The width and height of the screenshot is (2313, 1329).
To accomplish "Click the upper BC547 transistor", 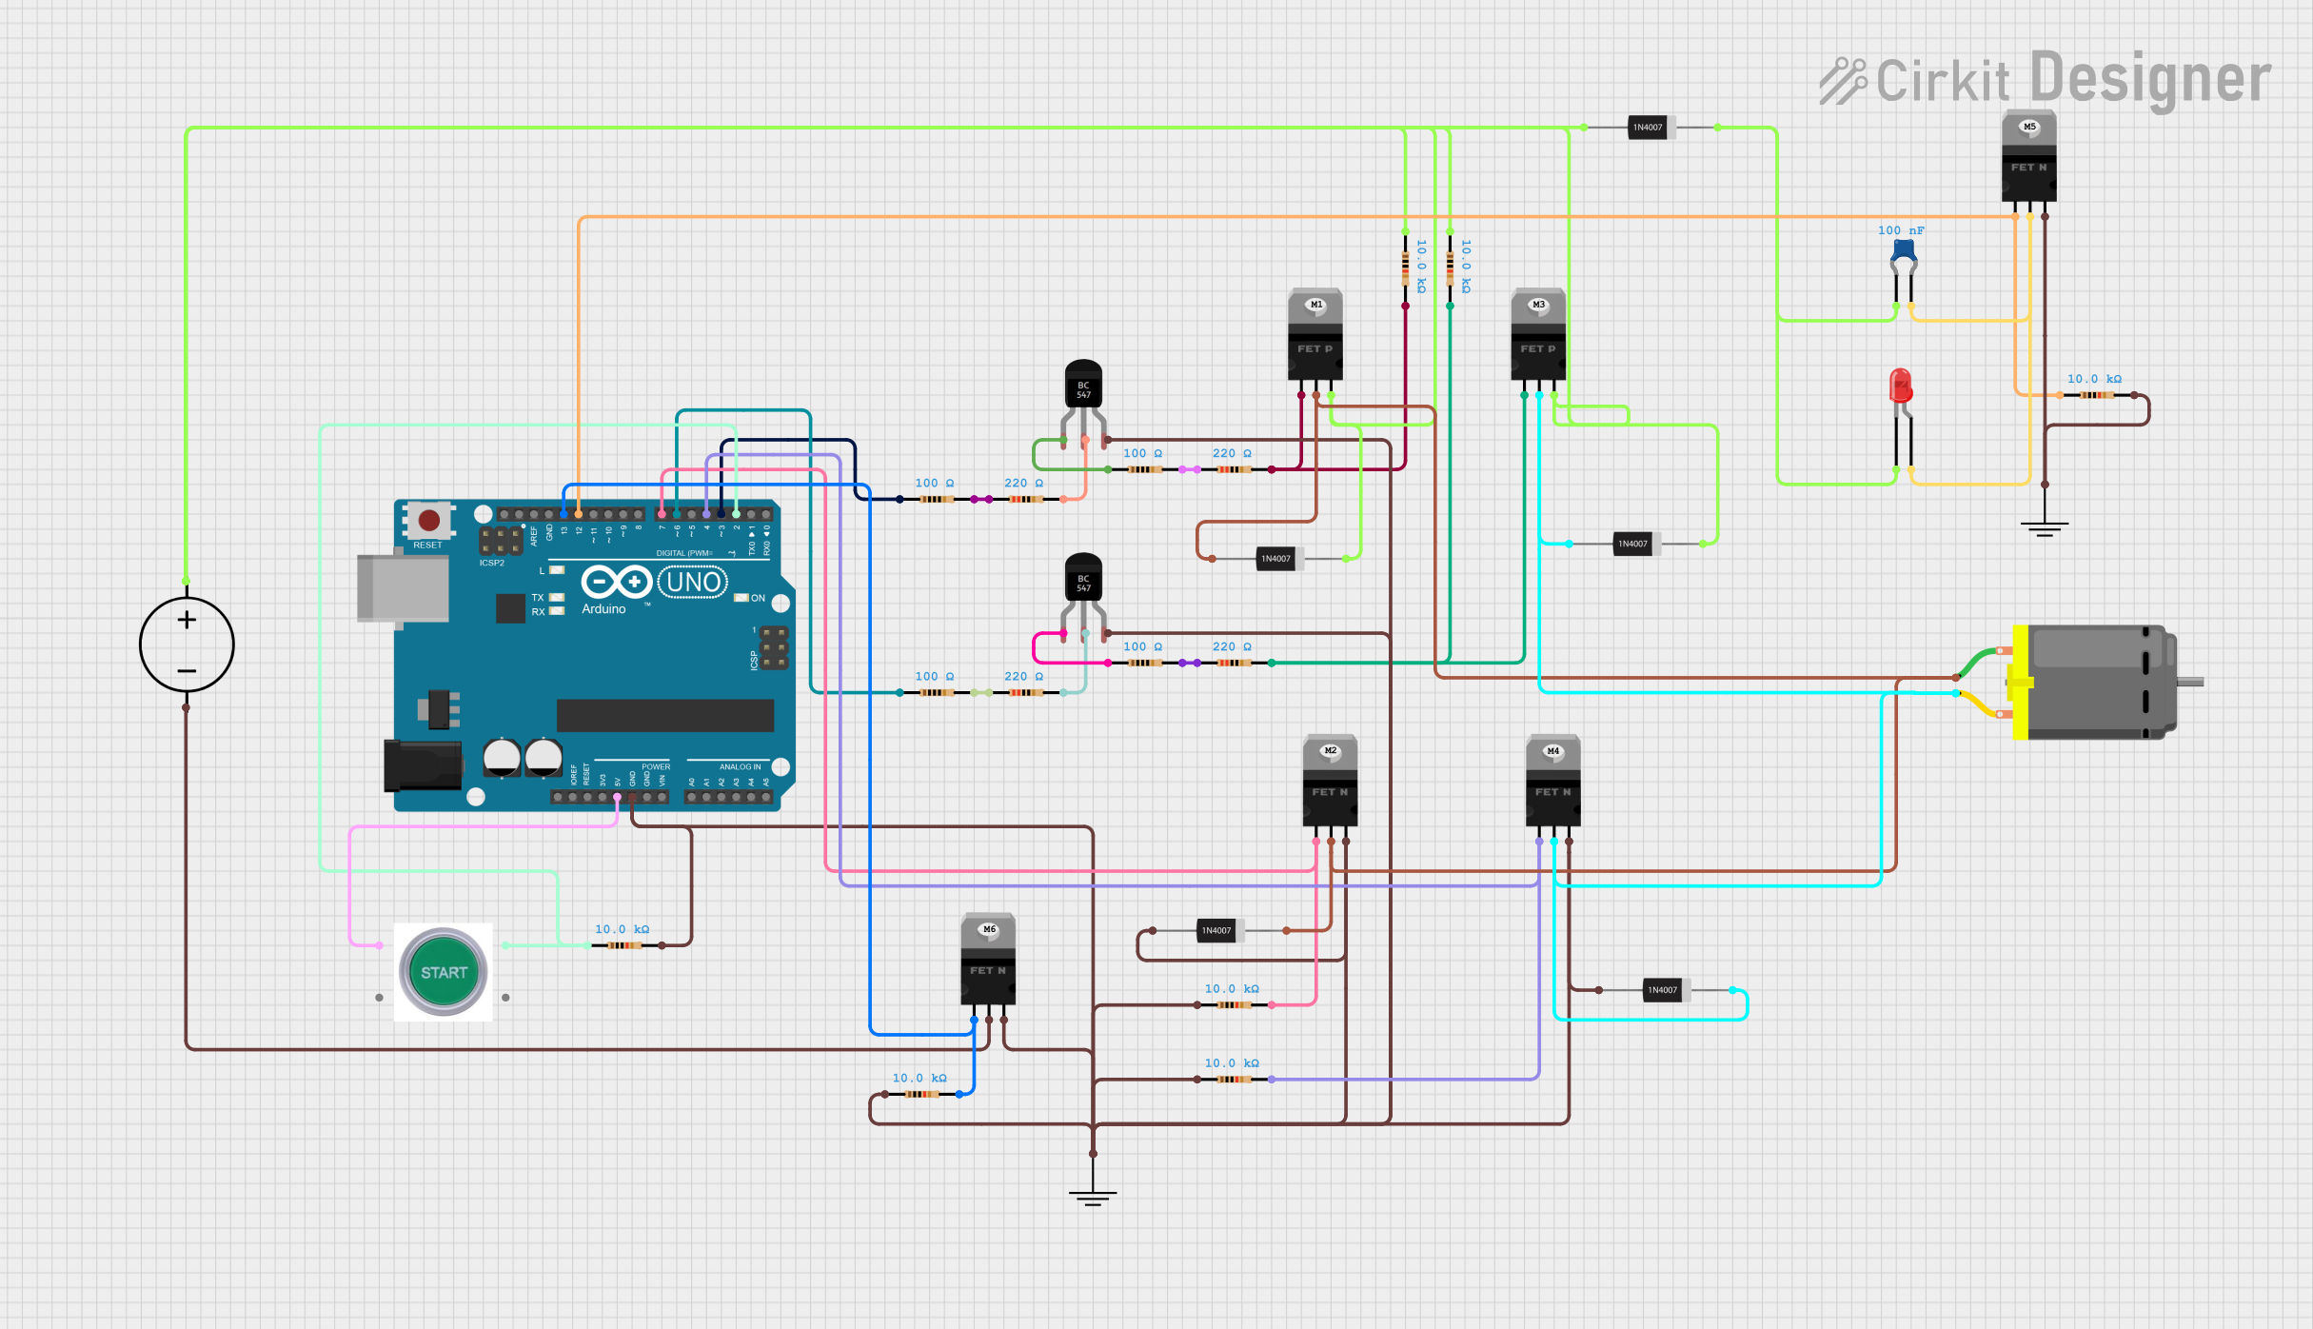I will 1083,388.
